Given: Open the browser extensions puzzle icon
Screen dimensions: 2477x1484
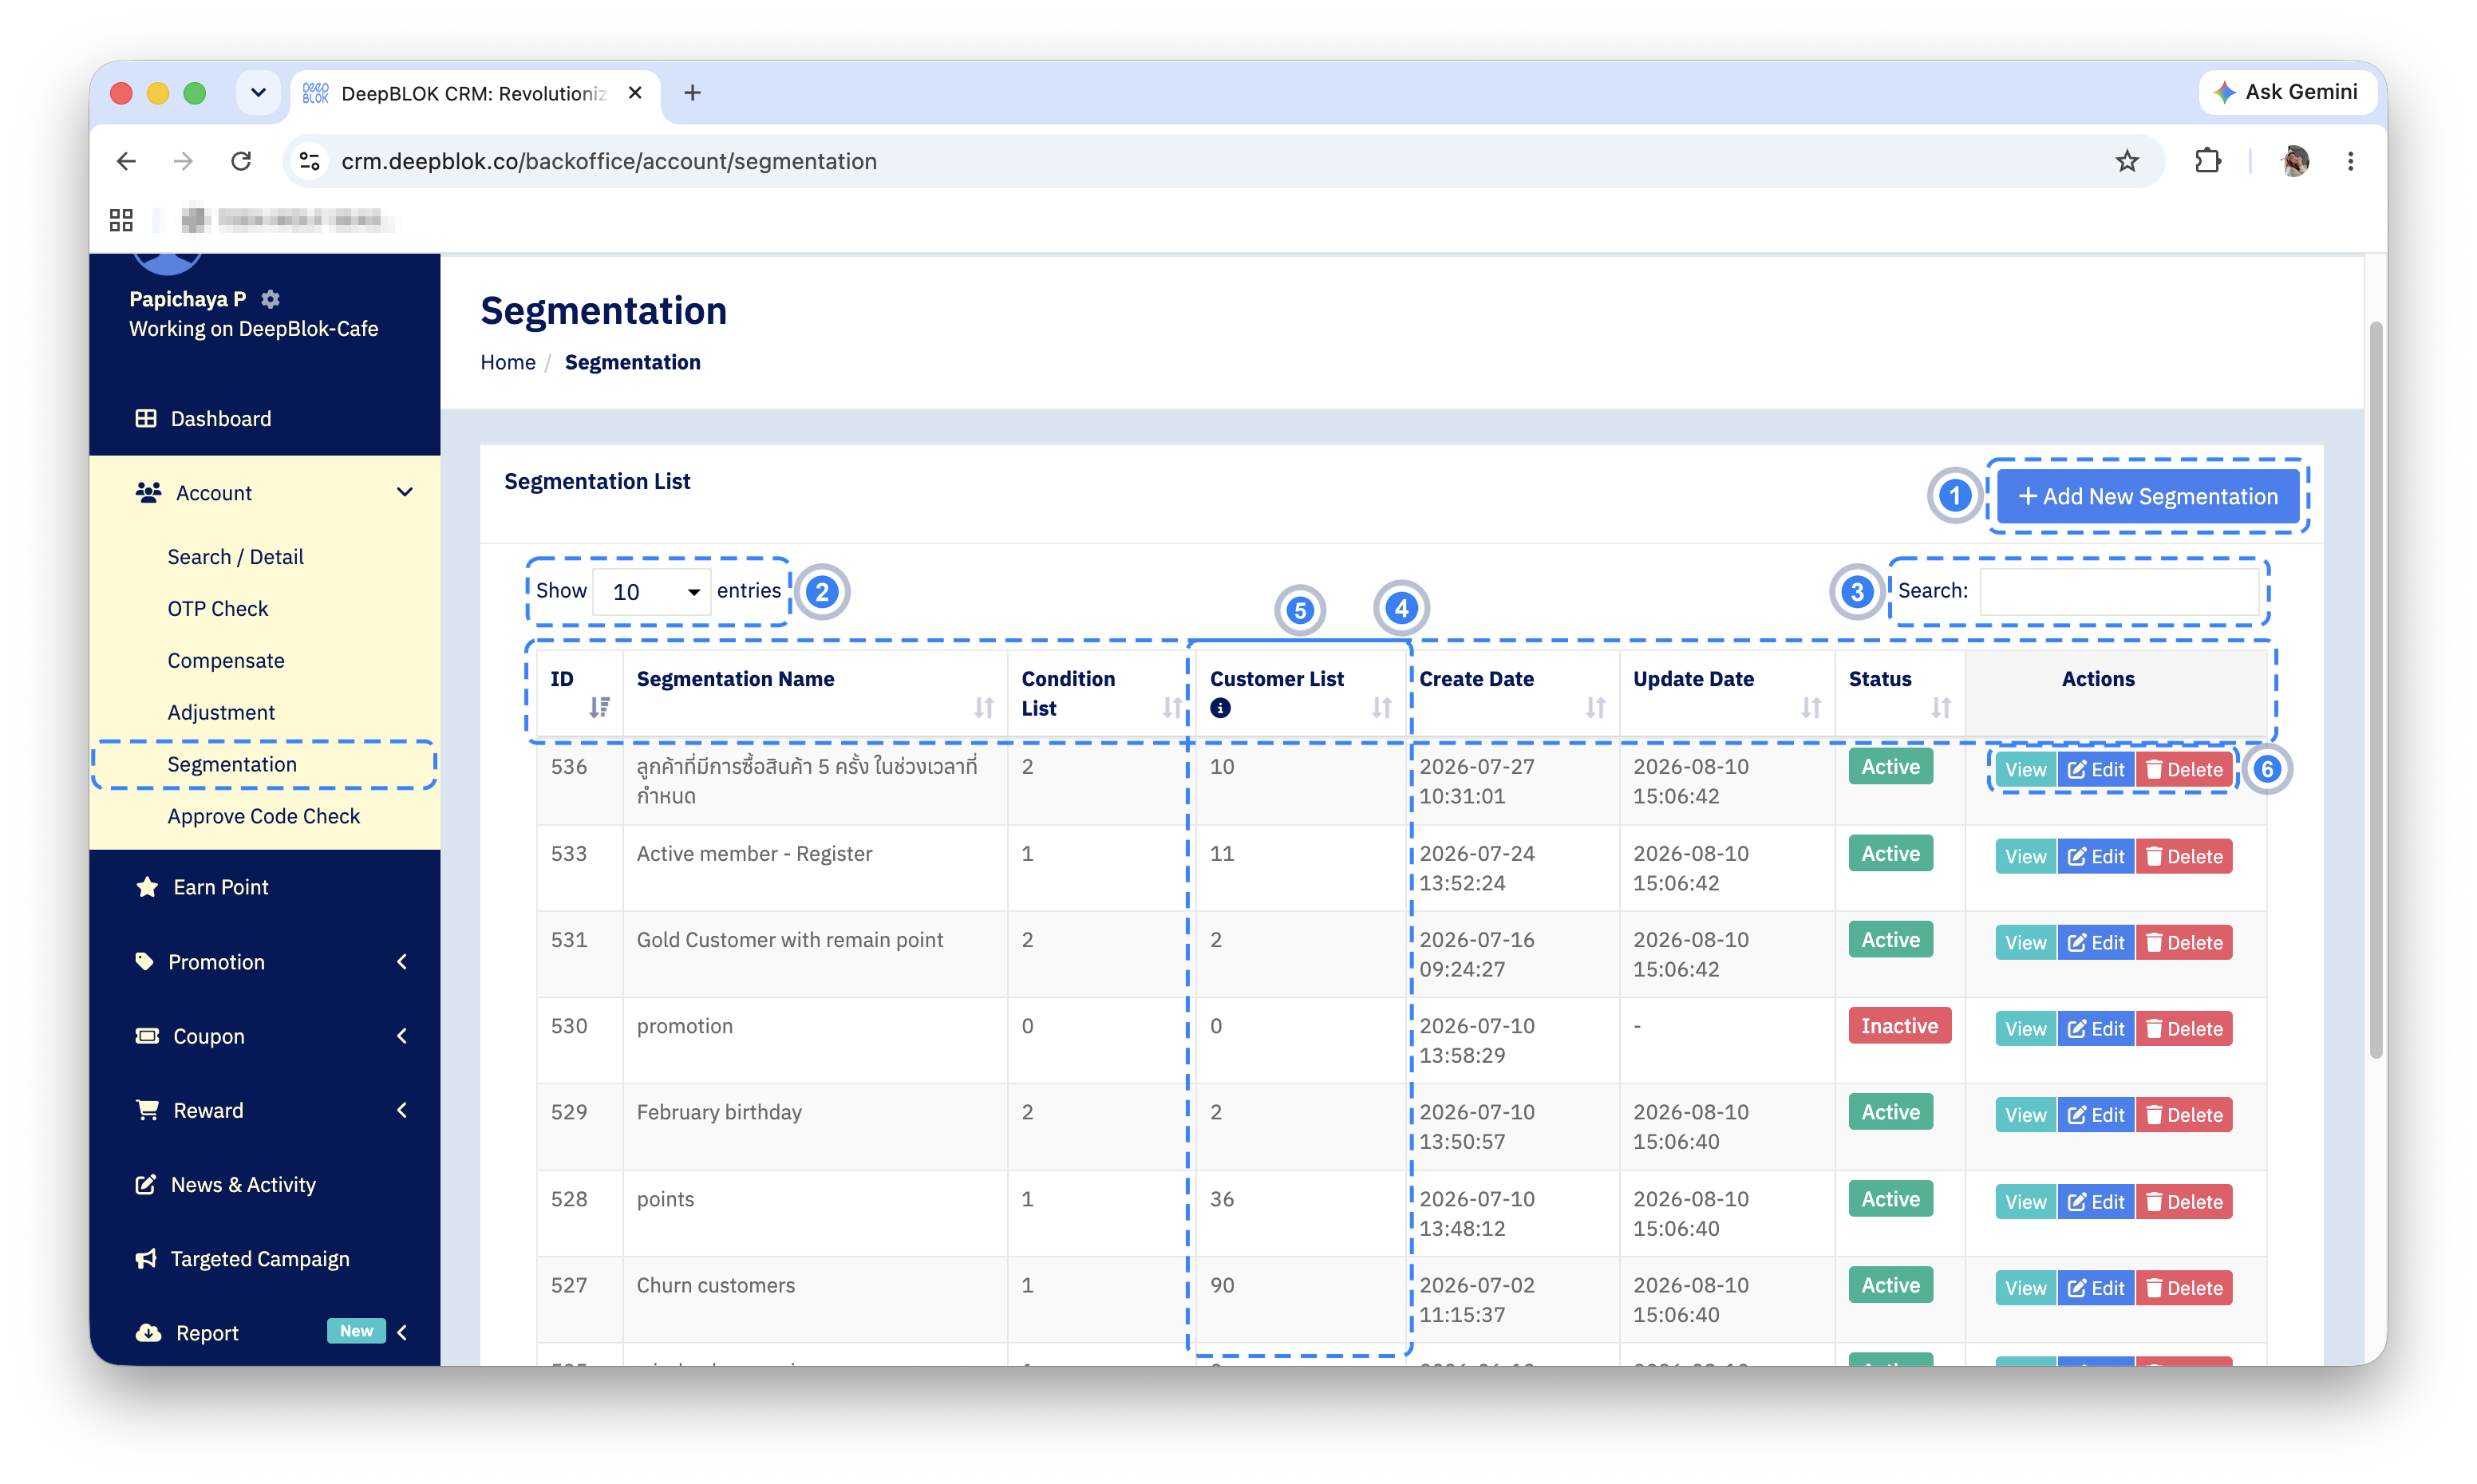Looking at the screenshot, I should pyautogui.click(x=2207, y=161).
